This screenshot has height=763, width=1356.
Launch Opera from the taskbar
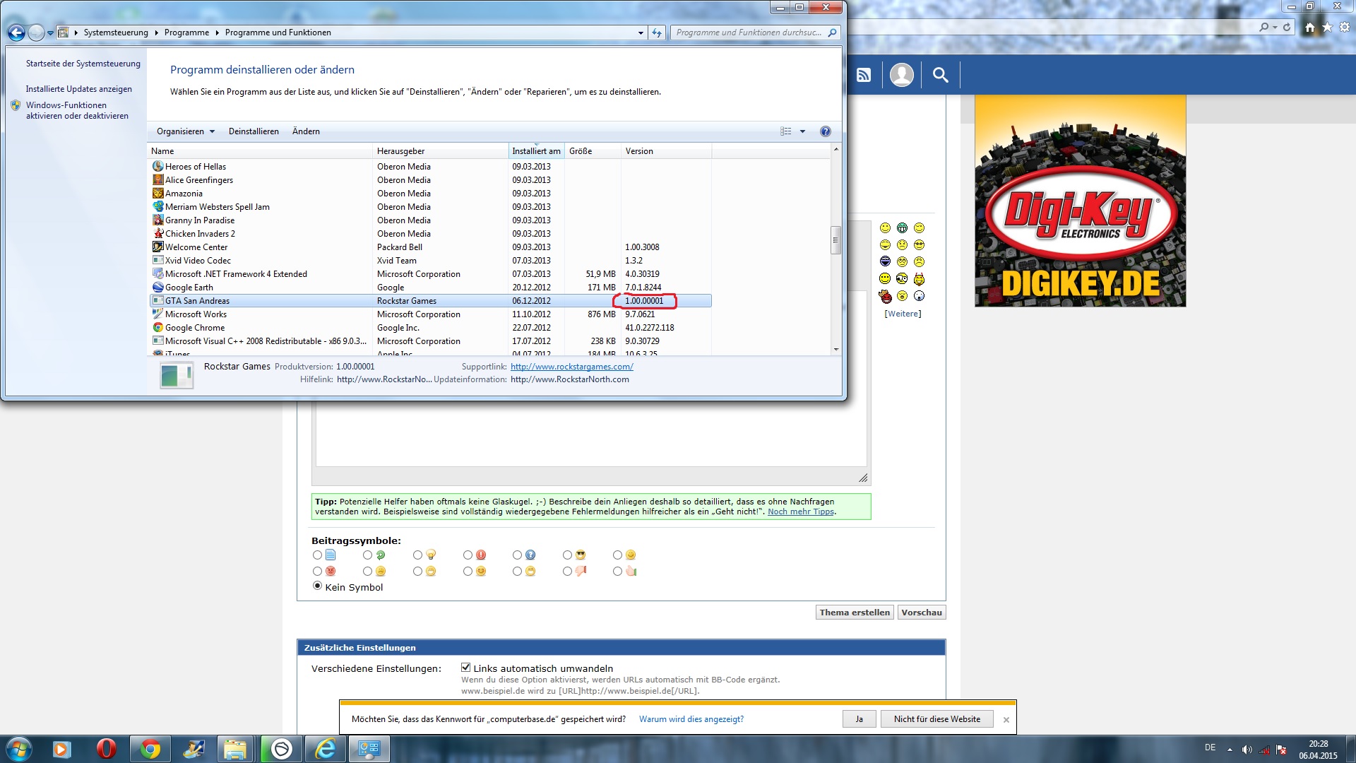tap(106, 749)
